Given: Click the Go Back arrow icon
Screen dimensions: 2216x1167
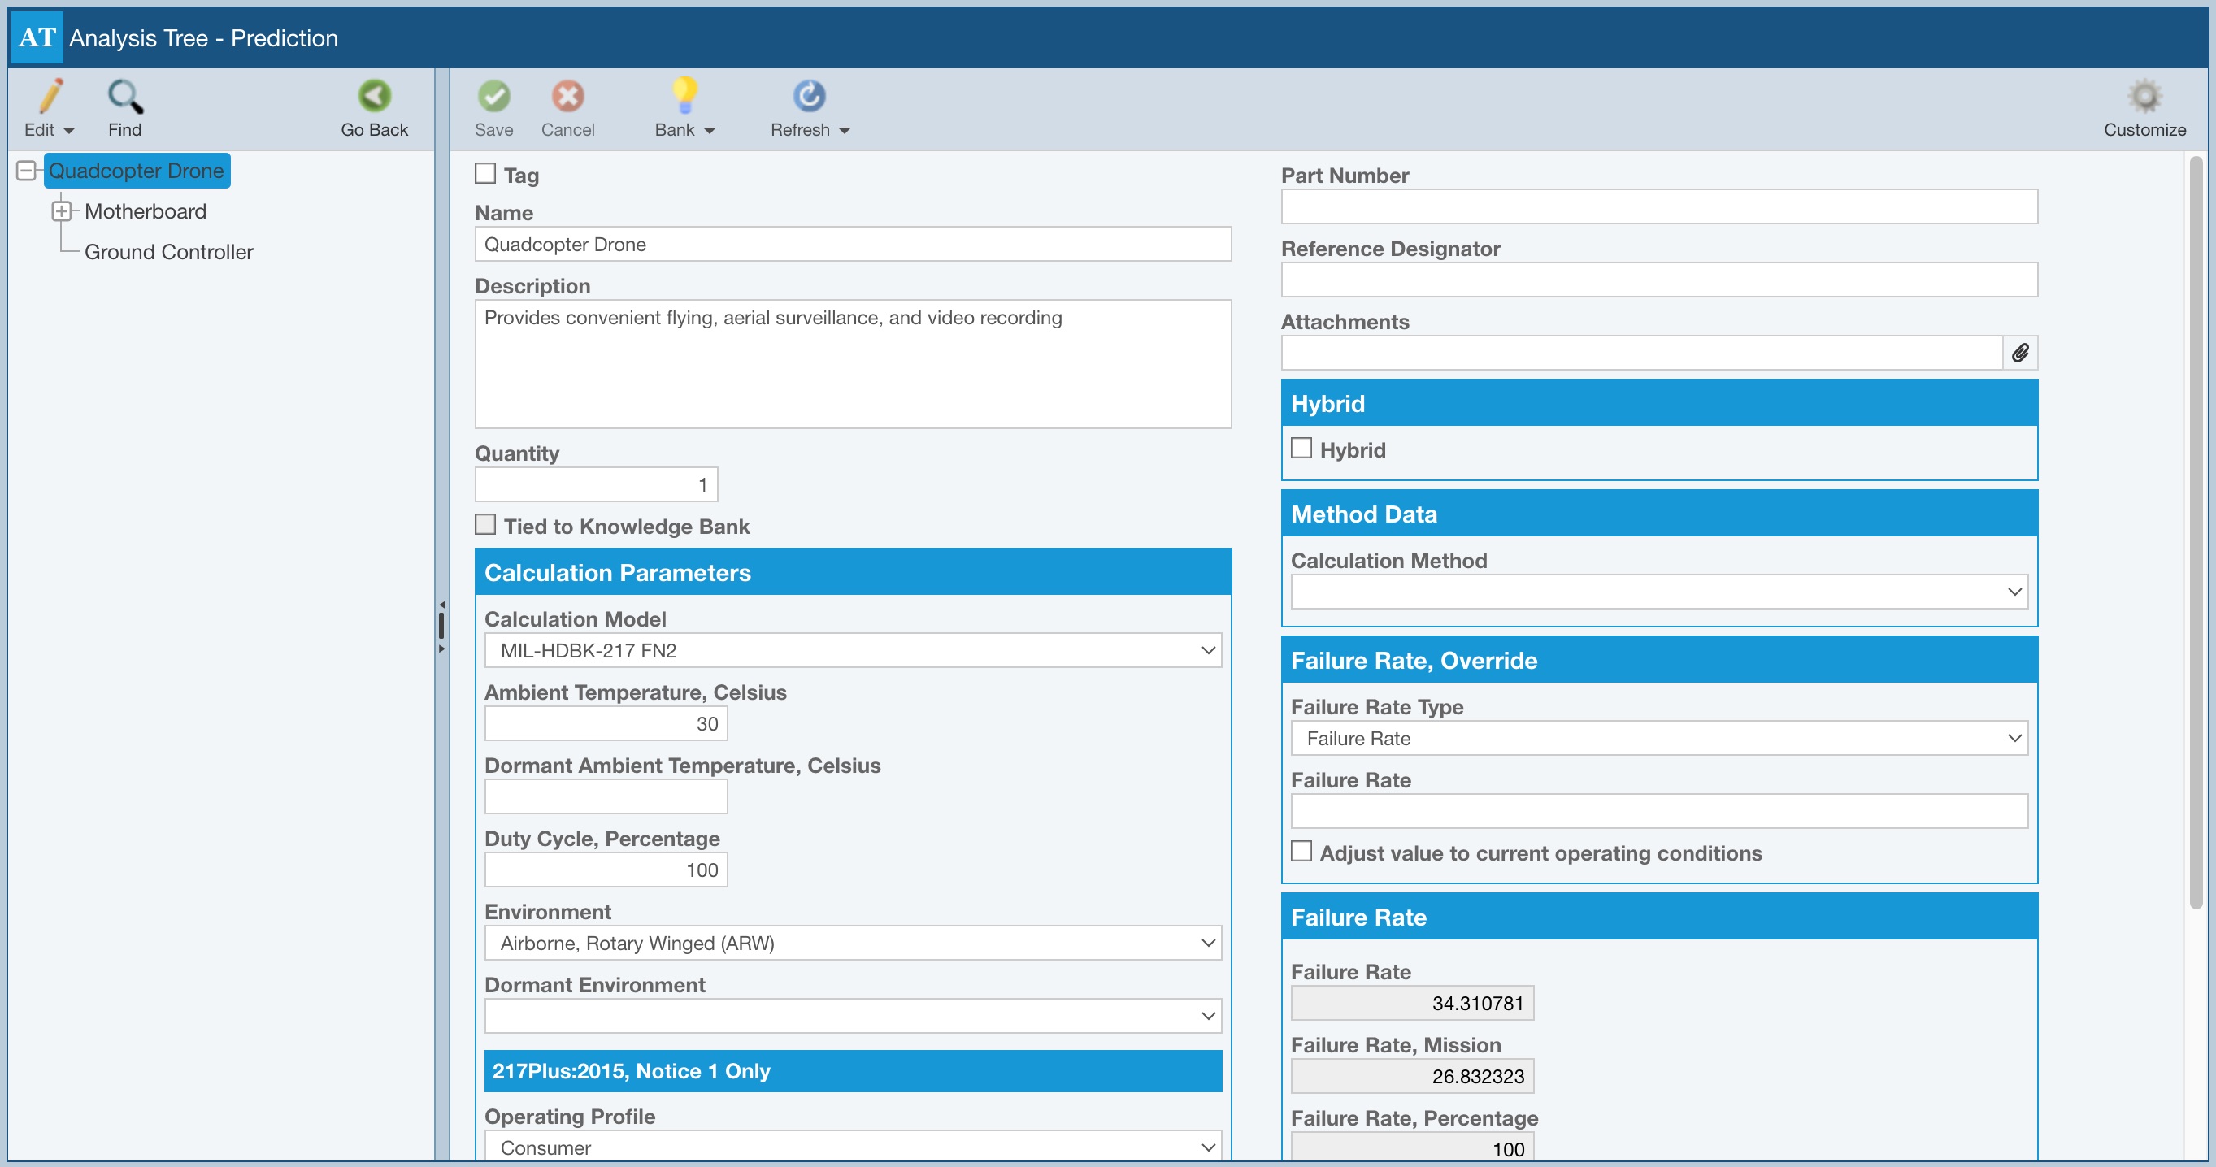Looking at the screenshot, I should tap(374, 97).
